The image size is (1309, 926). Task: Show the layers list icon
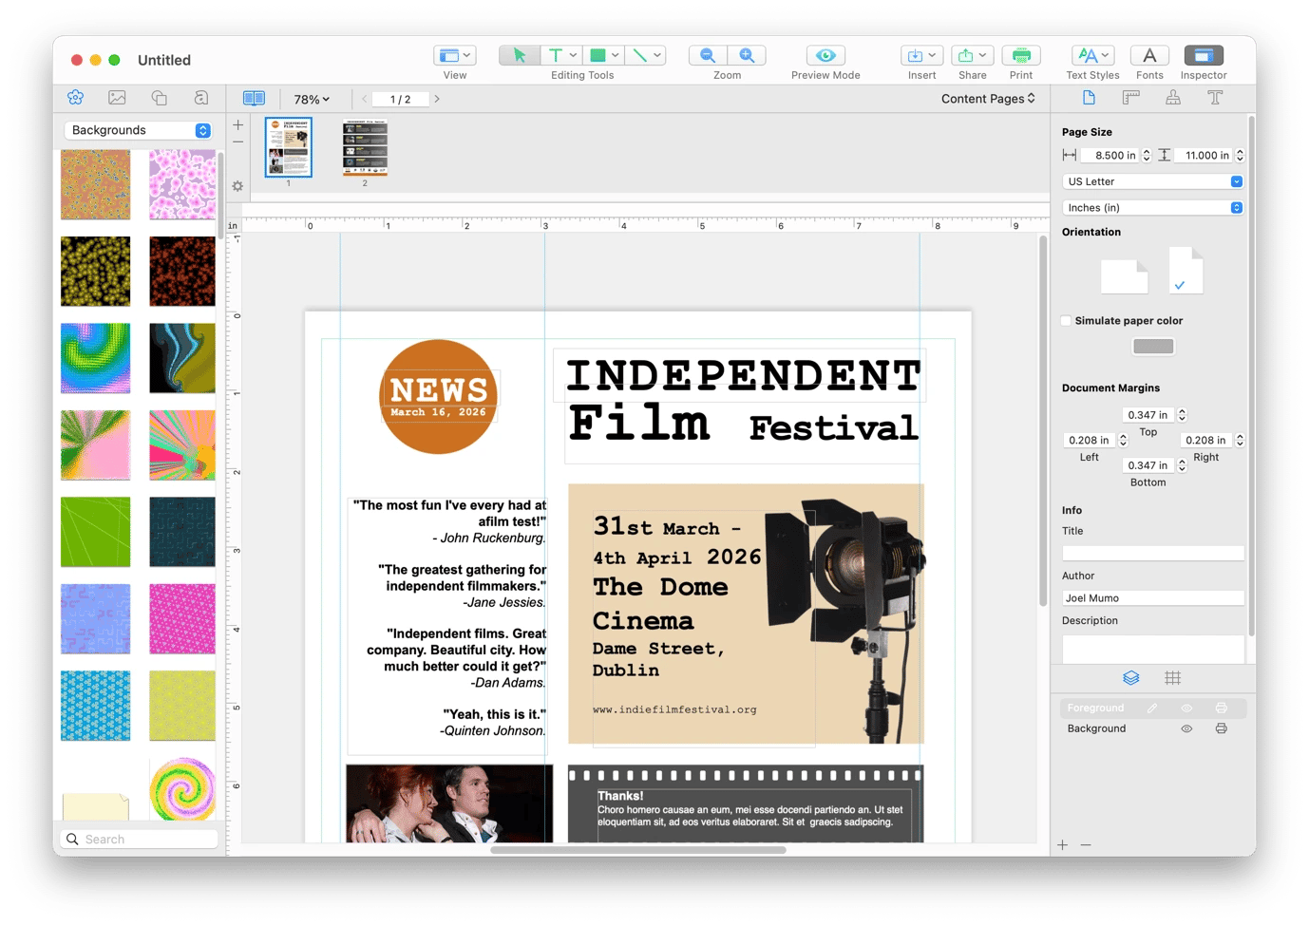point(1130,678)
